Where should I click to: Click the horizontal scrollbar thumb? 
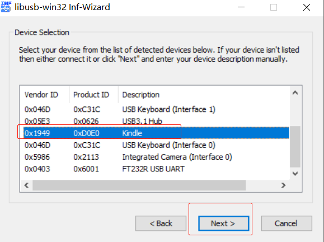pos(139,185)
